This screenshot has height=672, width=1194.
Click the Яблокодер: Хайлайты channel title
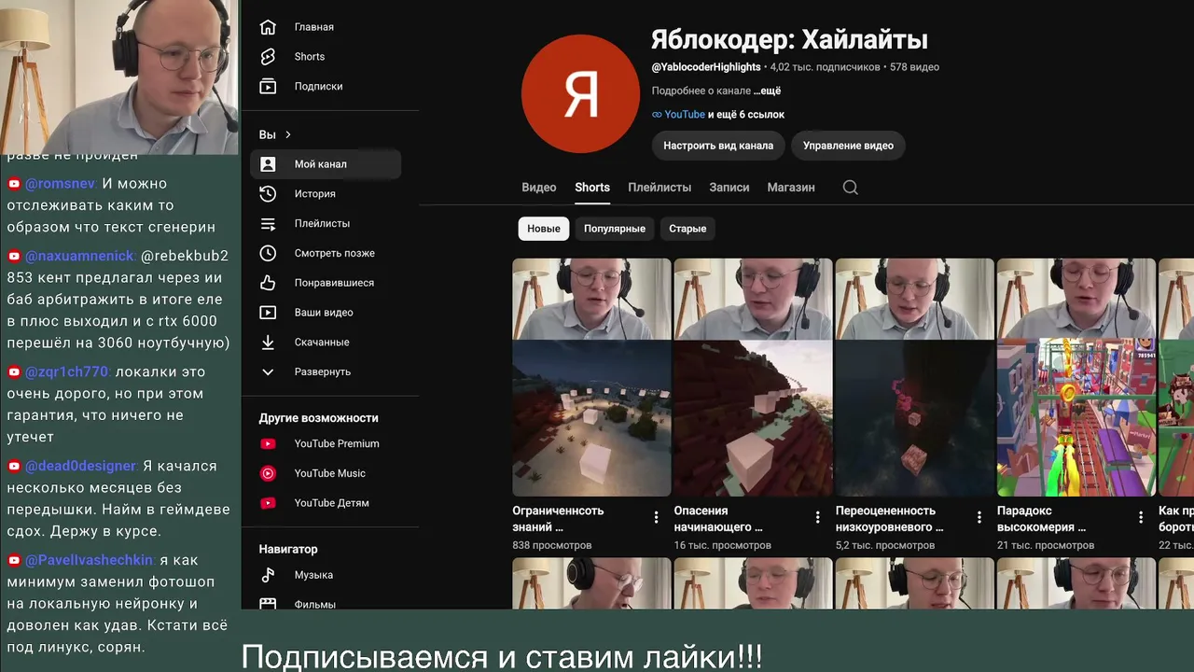pos(789,39)
